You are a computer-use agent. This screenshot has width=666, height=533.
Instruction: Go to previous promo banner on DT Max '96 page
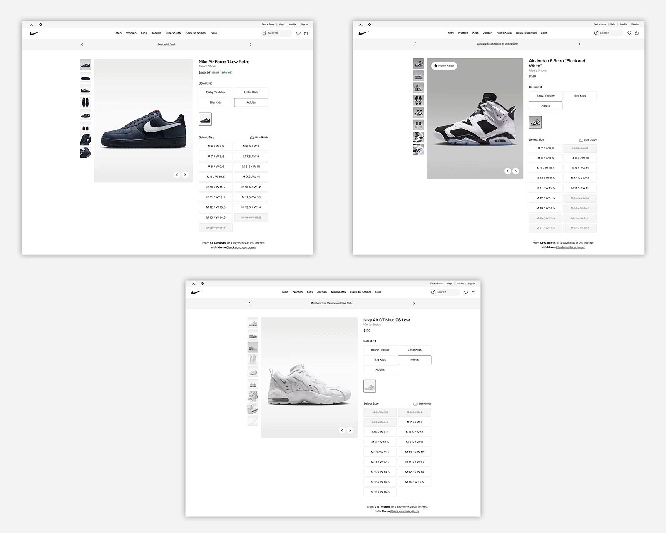point(249,303)
